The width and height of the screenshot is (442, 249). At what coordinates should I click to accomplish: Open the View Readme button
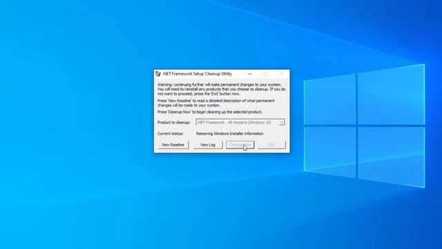[x=173, y=145]
